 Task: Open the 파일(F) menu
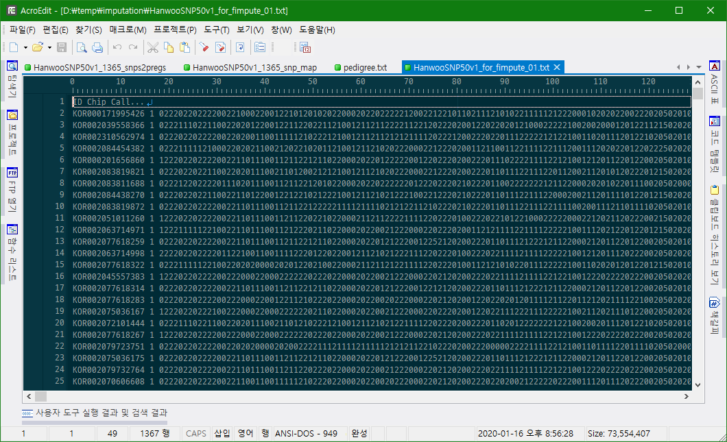[22, 30]
